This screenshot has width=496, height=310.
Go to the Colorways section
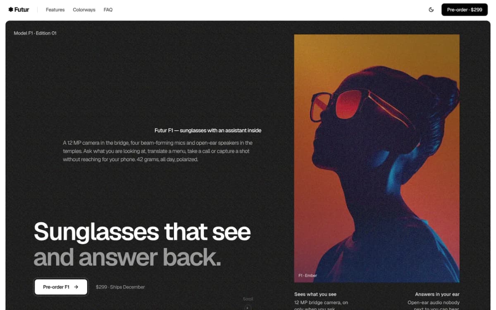(x=84, y=10)
